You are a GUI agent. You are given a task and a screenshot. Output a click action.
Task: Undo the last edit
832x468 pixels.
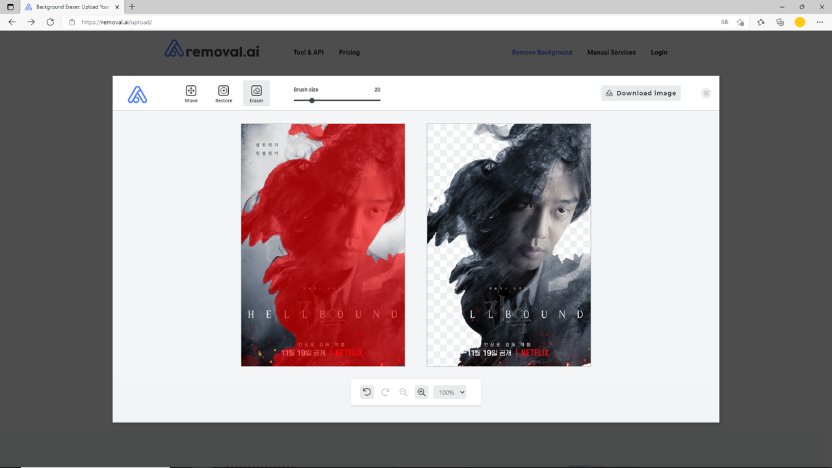tap(367, 392)
